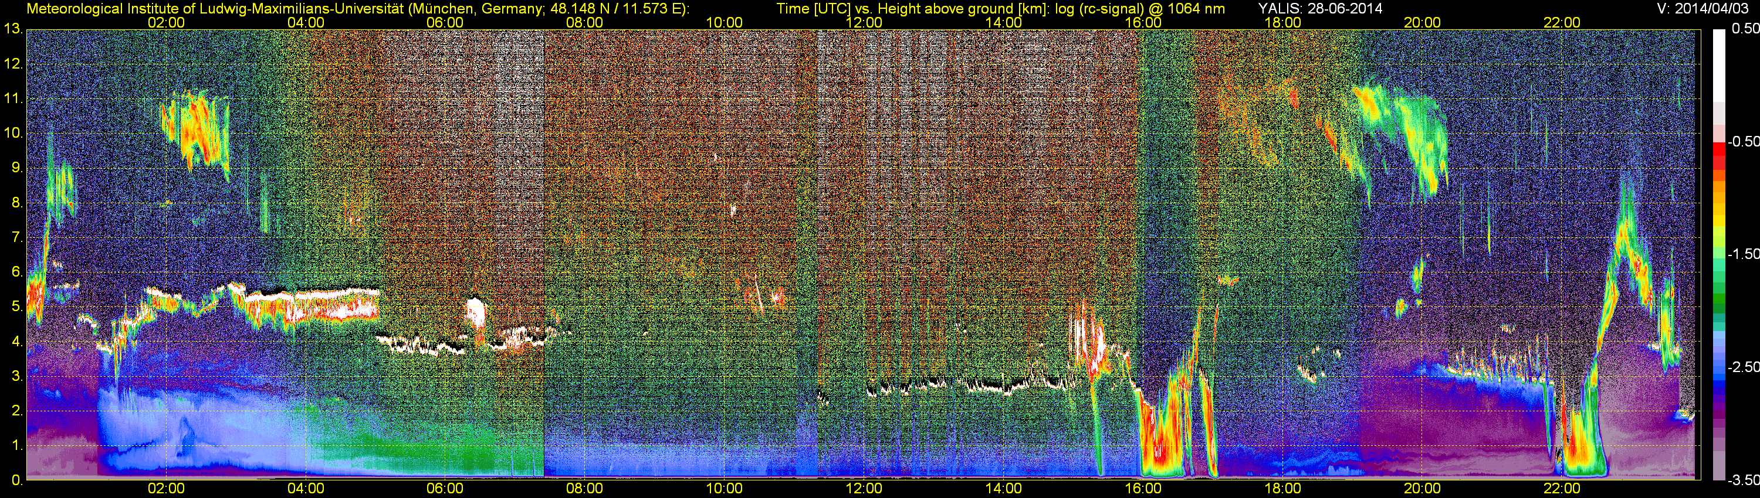Viewport: 1760px width, 498px height.
Task: Click the 10:00 label on the top time axis
Action: (724, 22)
